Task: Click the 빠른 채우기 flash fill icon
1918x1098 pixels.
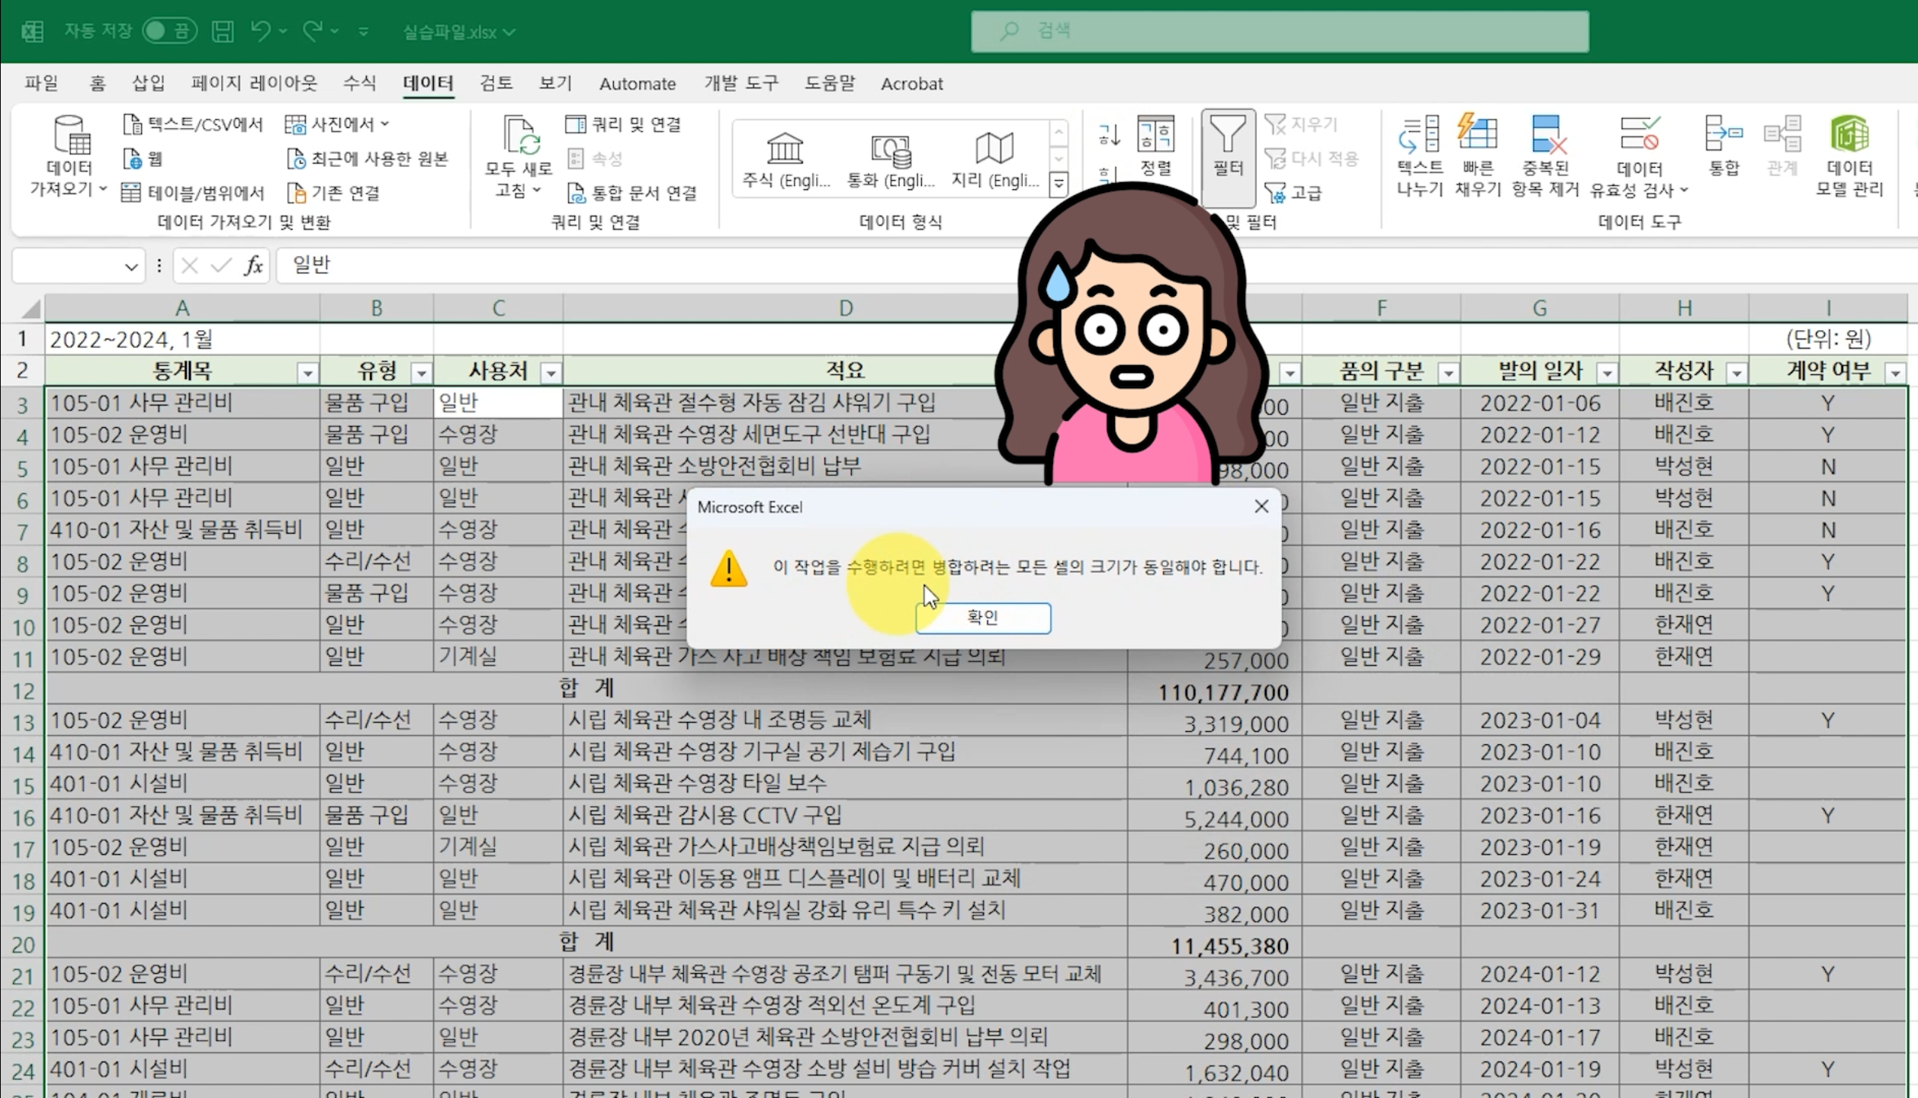Action: [x=1477, y=134]
